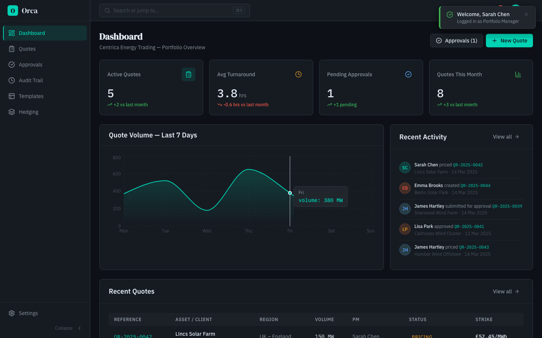This screenshot has height=338, width=542.
Task: Open Quotes in the sidebar
Action: pos(45,49)
